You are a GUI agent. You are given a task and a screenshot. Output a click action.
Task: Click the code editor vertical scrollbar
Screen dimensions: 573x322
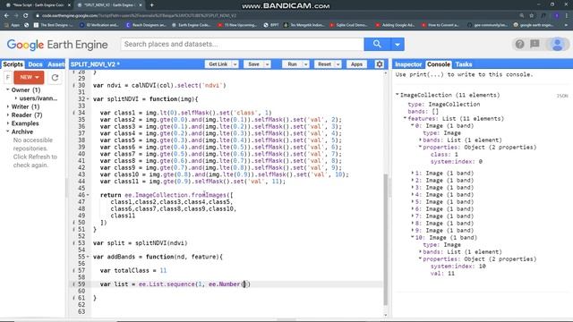coord(386,239)
